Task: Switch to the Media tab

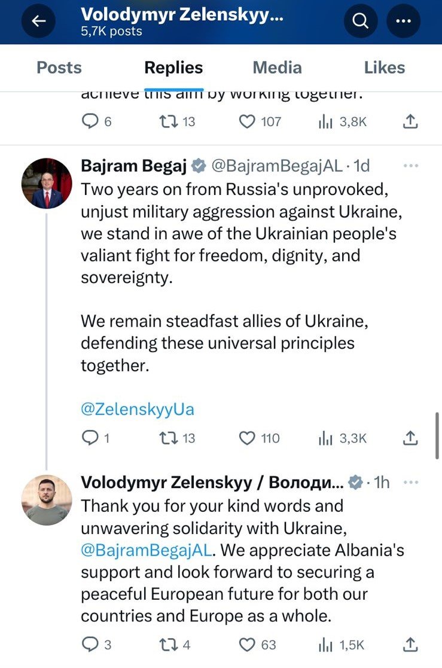Action: click(277, 68)
